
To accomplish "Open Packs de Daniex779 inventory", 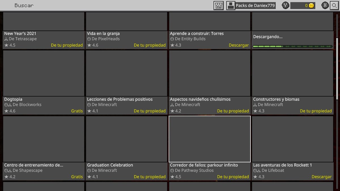I will 251,5.
